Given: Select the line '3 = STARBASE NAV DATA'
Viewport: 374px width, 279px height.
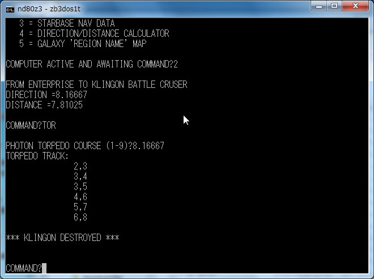Looking at the screenshot, I should pos(67,23).
